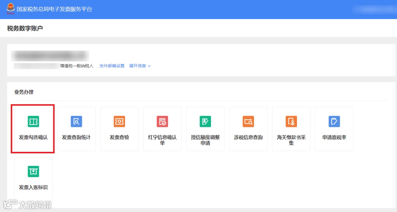Click the 发票入账标识 label text
Viewport: 397px width, 212px height.
pos(33,187)
